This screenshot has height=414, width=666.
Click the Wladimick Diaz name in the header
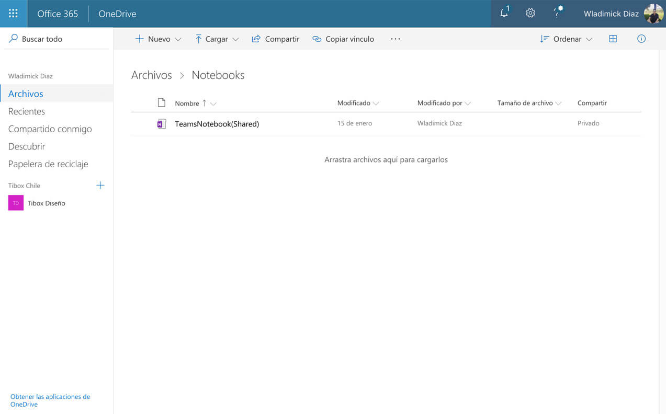point(611,14)
